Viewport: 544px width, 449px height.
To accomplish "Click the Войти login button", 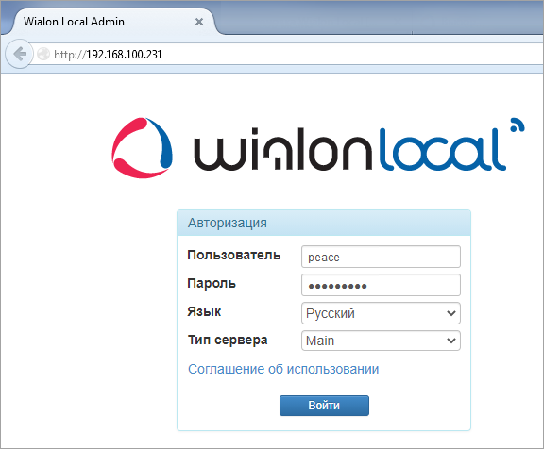I will click(x=324, y=406).
